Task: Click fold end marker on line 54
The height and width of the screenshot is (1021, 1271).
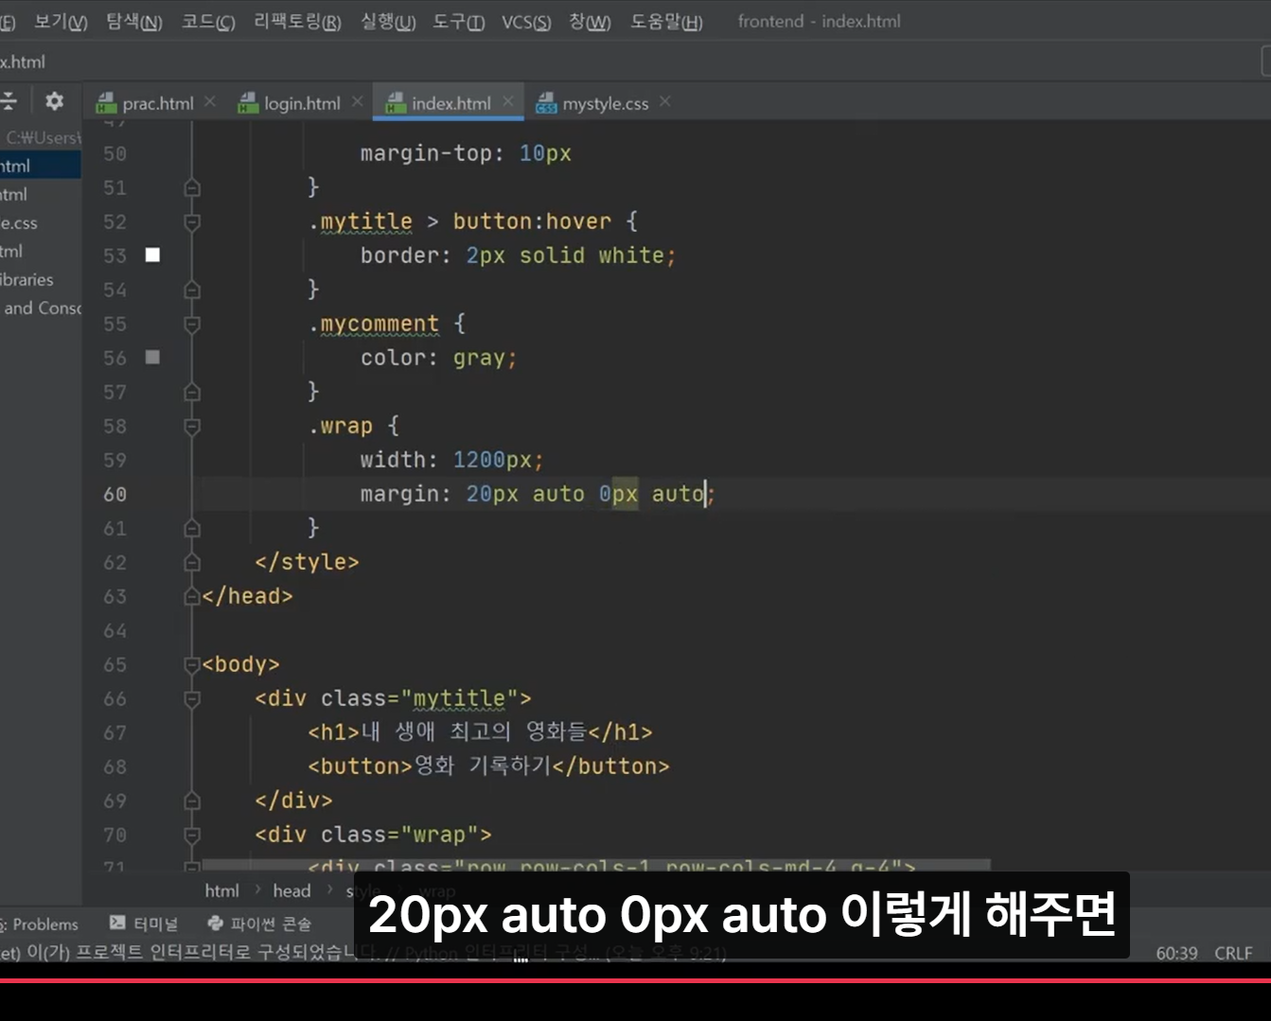Action: tap(192, 290)
